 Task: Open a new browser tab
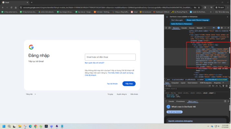tap(32, 2)
